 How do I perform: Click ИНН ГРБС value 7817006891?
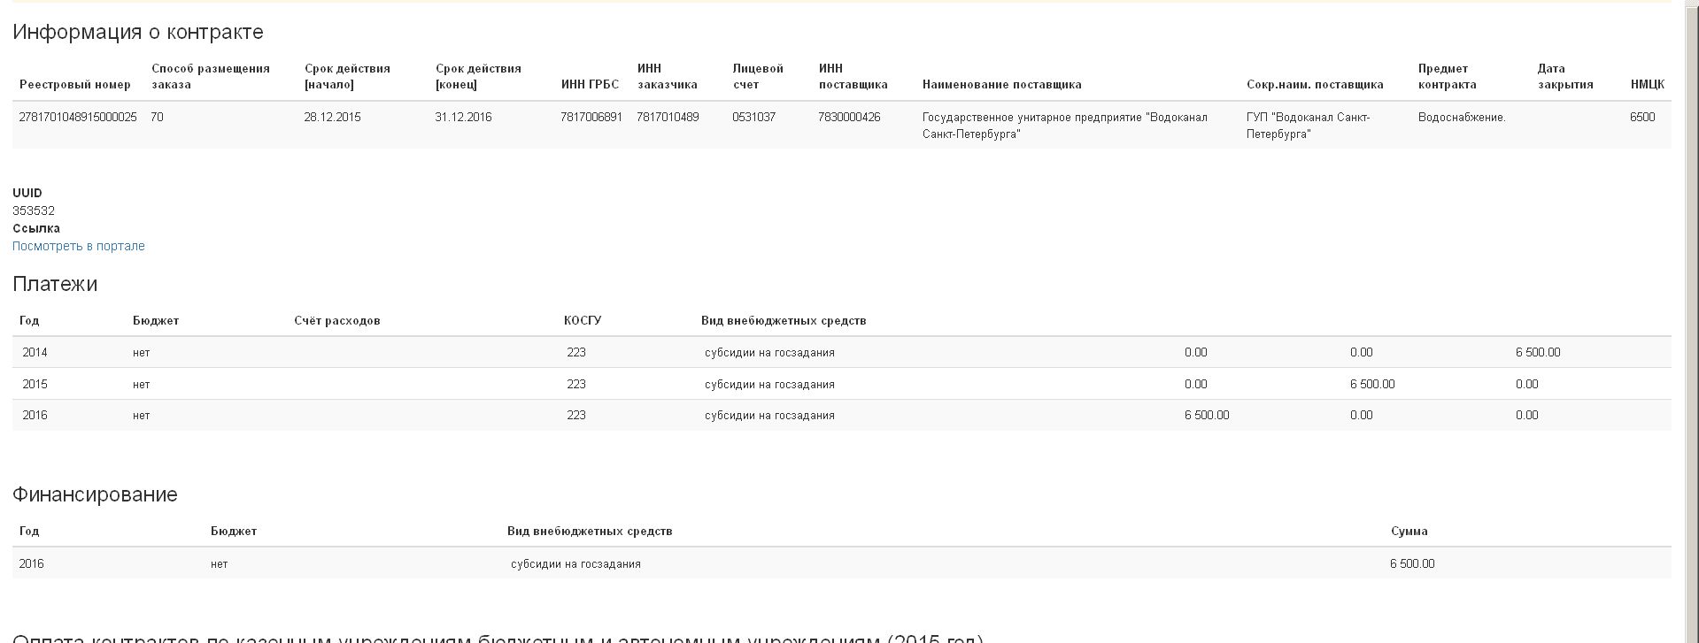coord(591,117)
